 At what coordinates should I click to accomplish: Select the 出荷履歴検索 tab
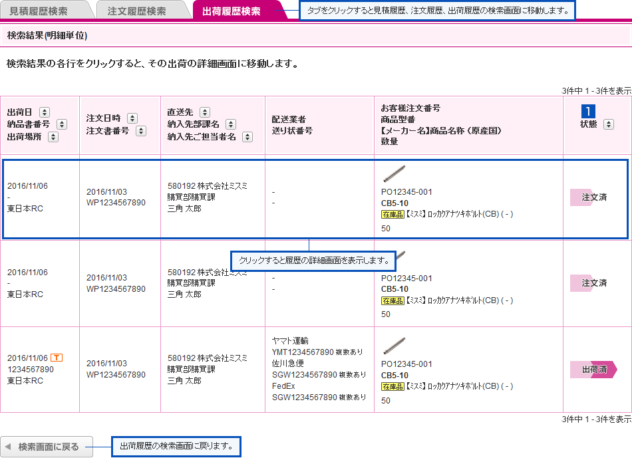pos(232,11)
